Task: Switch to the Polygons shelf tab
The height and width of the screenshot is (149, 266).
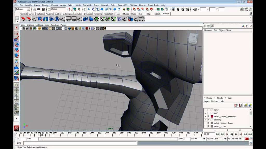Action: tap(49, 14)
